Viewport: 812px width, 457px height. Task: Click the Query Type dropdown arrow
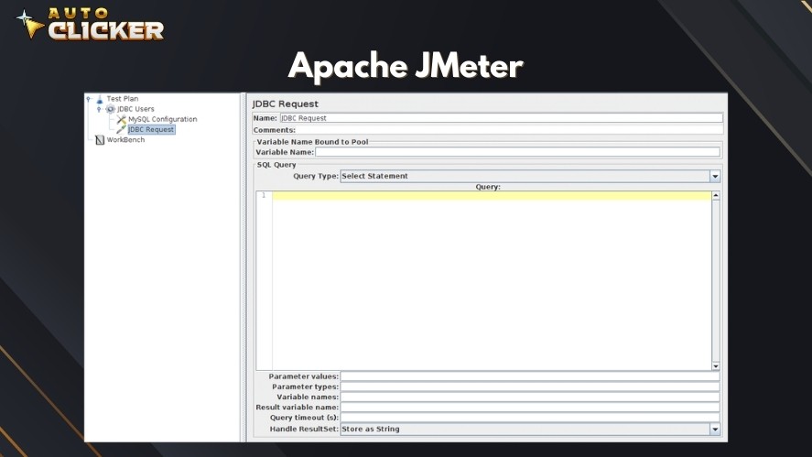(x=715, y=176)
